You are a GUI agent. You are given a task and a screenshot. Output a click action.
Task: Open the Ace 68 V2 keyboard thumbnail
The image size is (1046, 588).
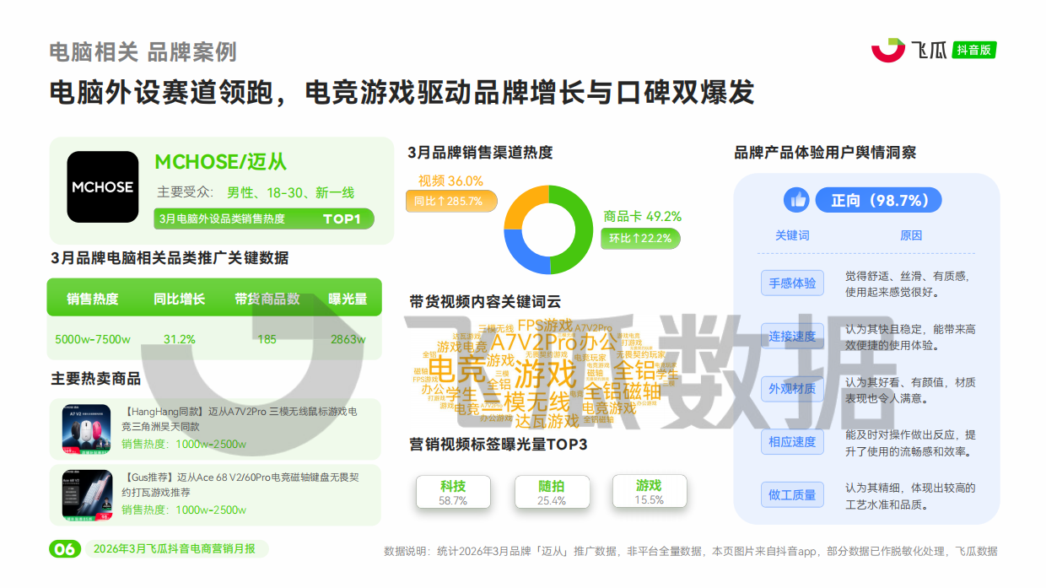pos(87,495)
